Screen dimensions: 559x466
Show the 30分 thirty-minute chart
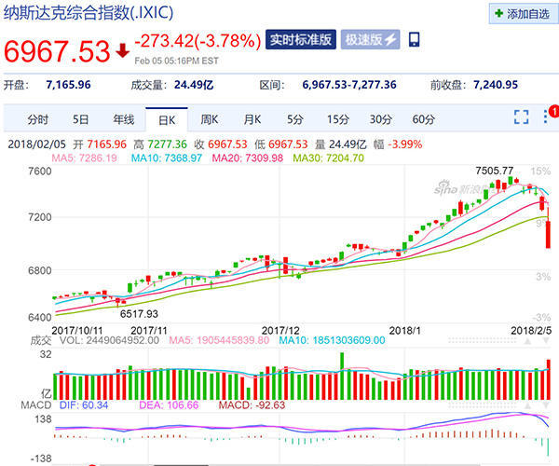[381, 119]
